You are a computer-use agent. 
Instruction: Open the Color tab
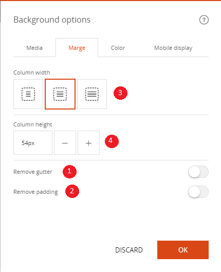[118, 48]
